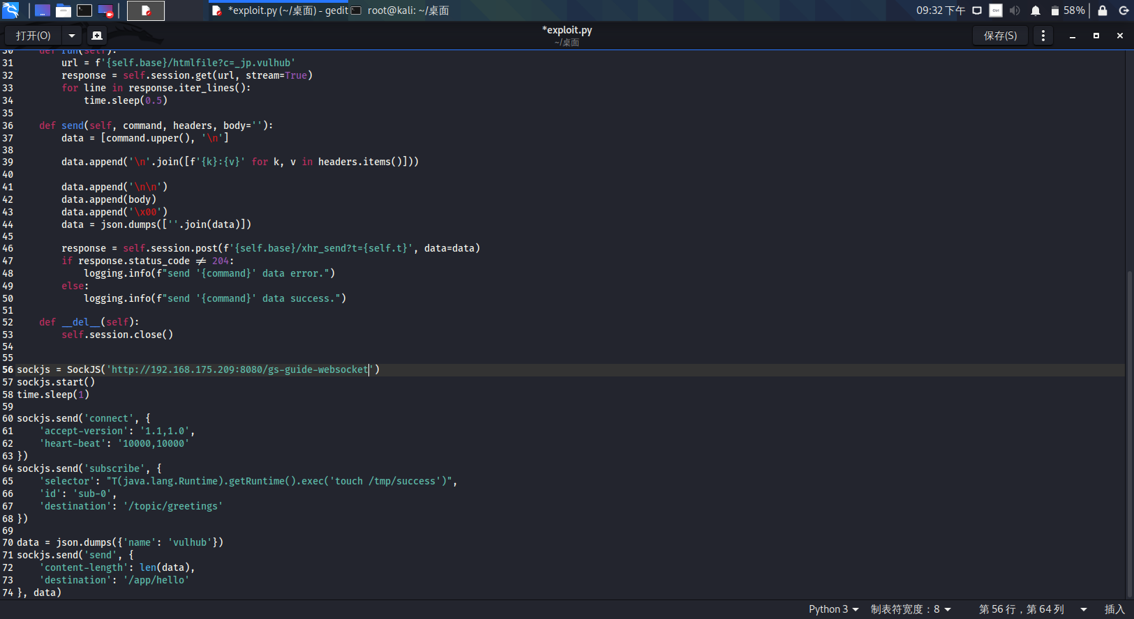The width and height of the screenshot is (1134, 619).
Task: Click the 保存(S) save button
Action: coord(1000,36)
